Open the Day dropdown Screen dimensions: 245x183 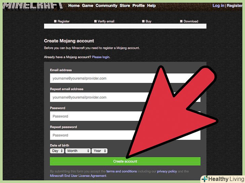click(x=57, y=151)
